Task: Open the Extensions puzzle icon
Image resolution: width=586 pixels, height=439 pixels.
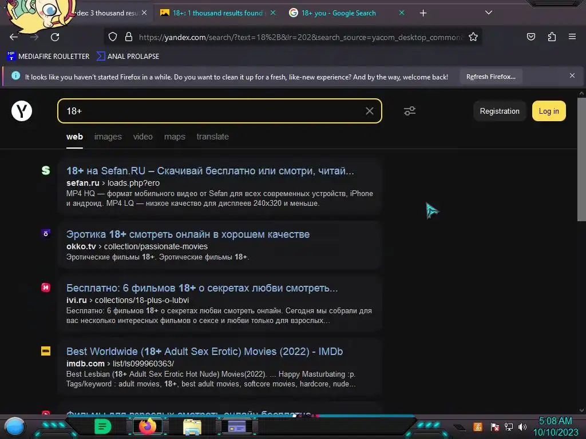Action: [x=552, y=37]
